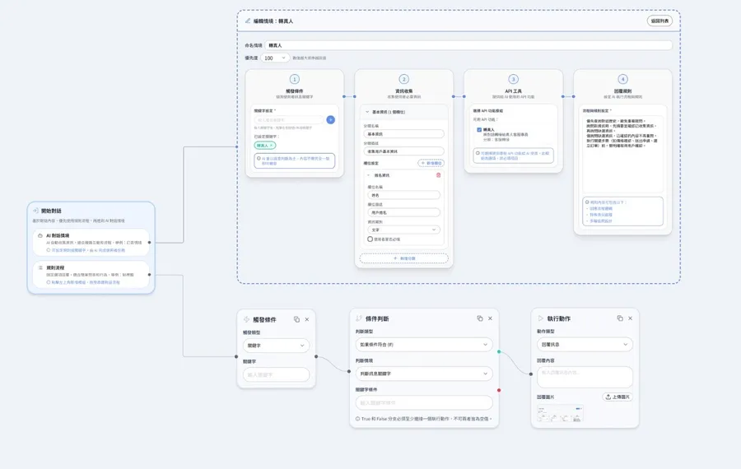Viewport: 741px width, 469px height.
Task: Select the AI 對話情境 option card
Action: 91,242
